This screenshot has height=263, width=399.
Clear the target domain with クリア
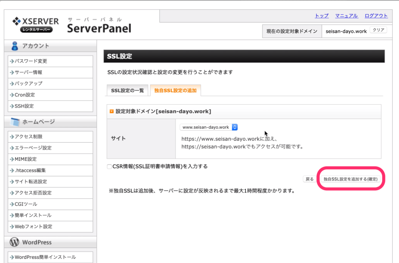(378, 30)
